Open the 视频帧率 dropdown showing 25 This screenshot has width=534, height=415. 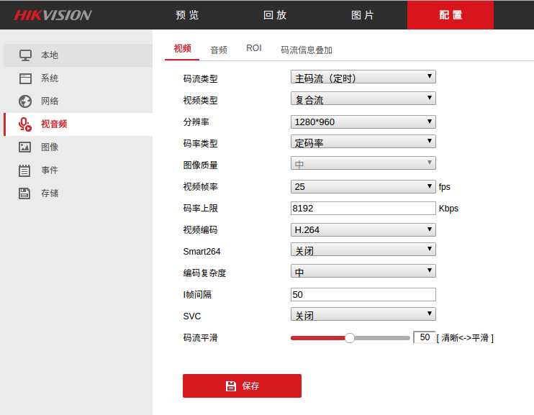[x=363, y=186]
